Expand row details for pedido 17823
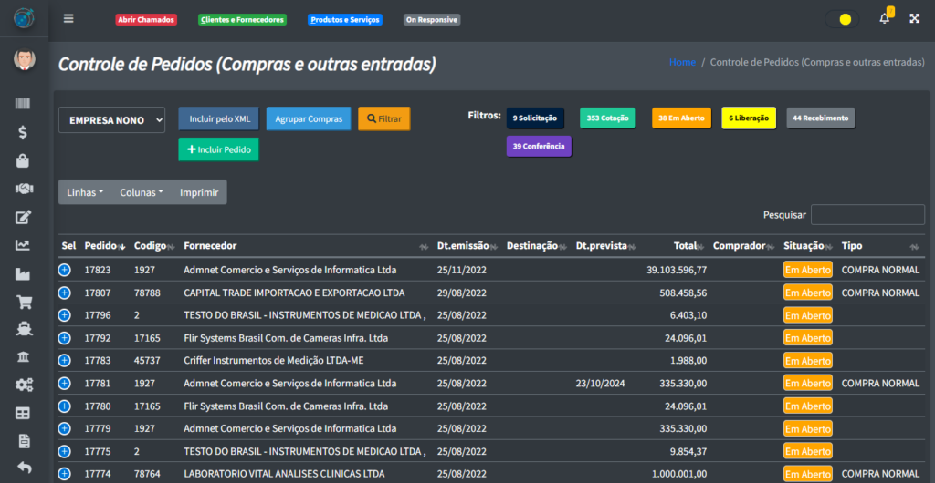Screen dimensions: 935x483 coord(64,270)
